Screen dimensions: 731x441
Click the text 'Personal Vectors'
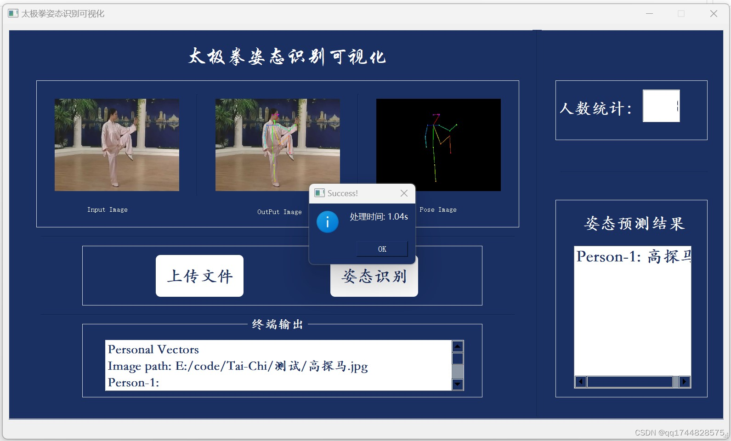[153, 350]
